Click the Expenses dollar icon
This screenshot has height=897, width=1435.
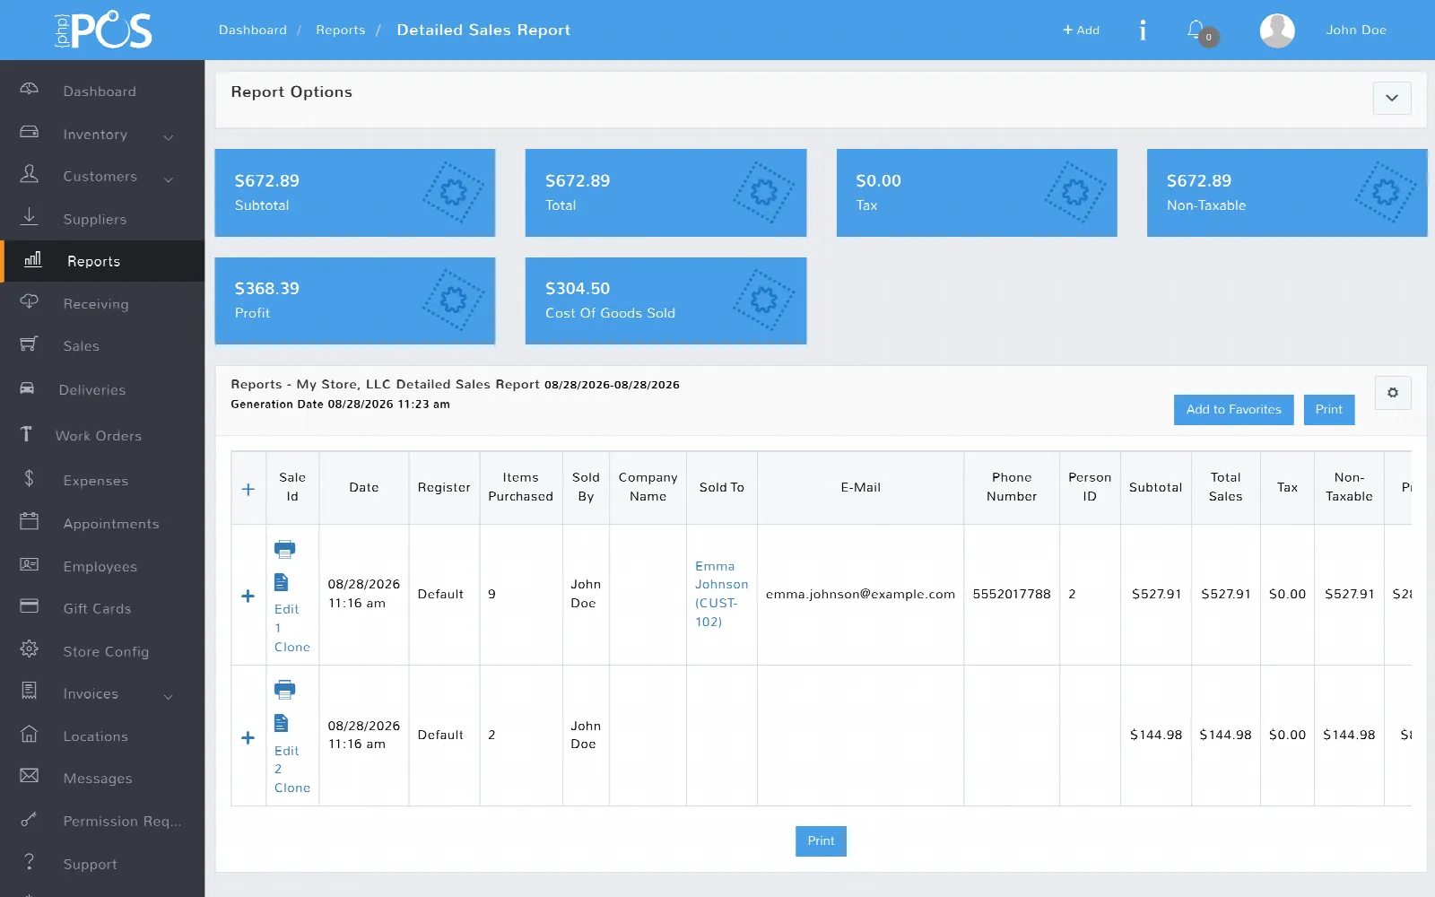(x=30, y=478)
